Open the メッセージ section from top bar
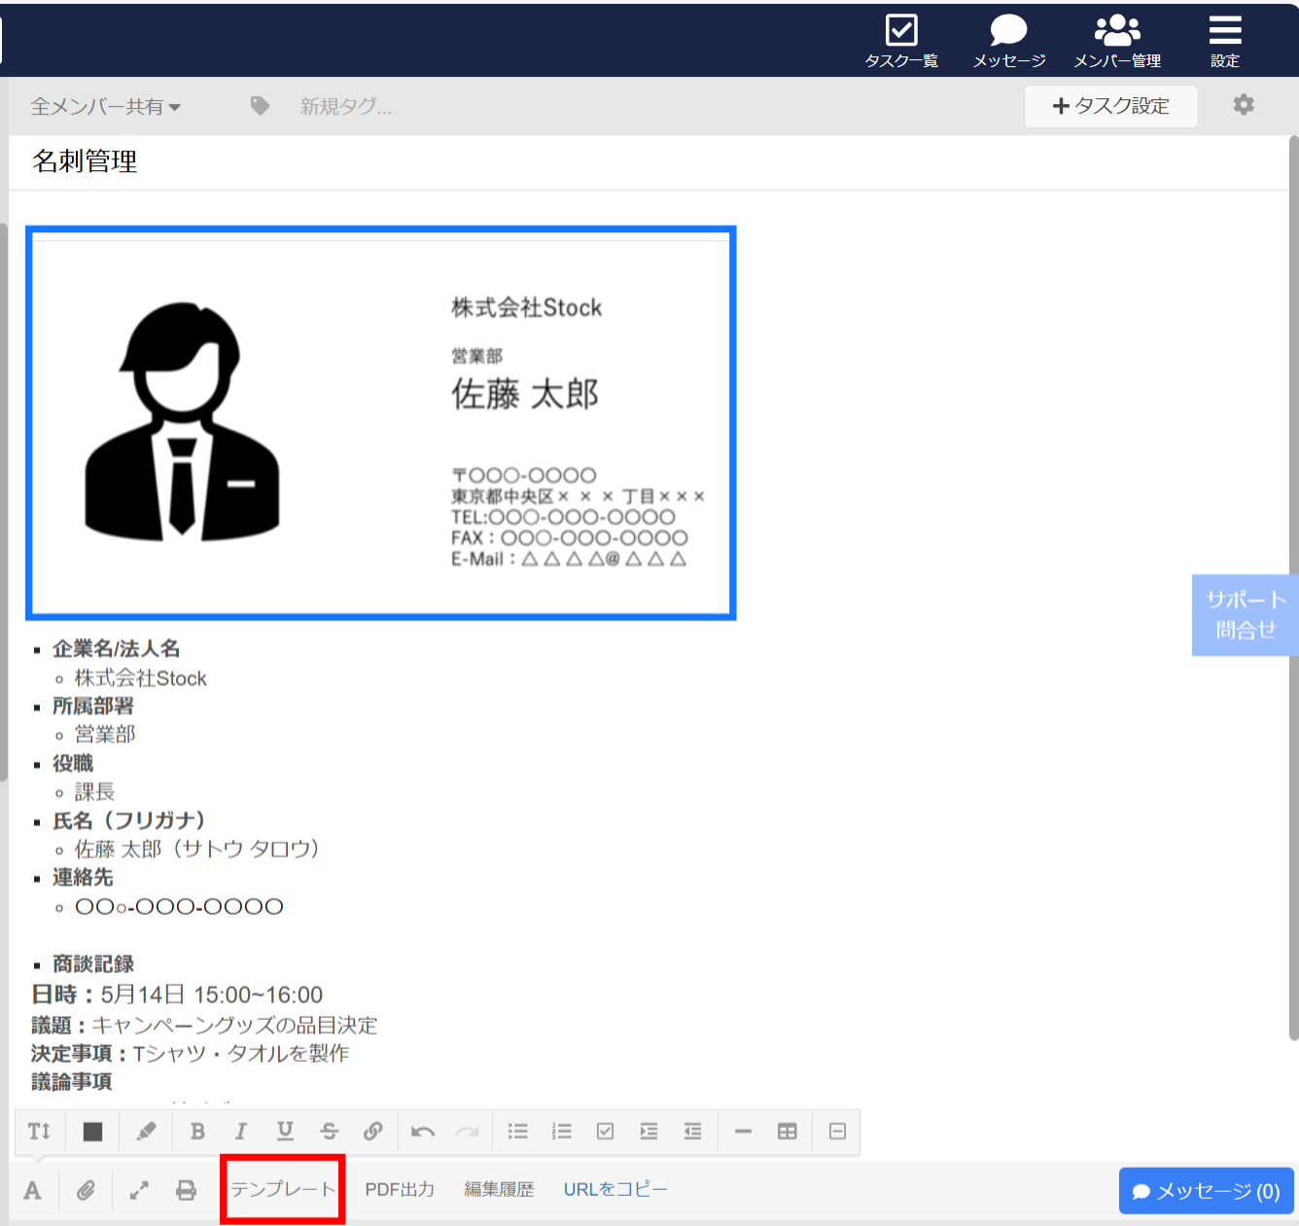The height and width of the screenshot is (1226, 1299). point(1007,41)
